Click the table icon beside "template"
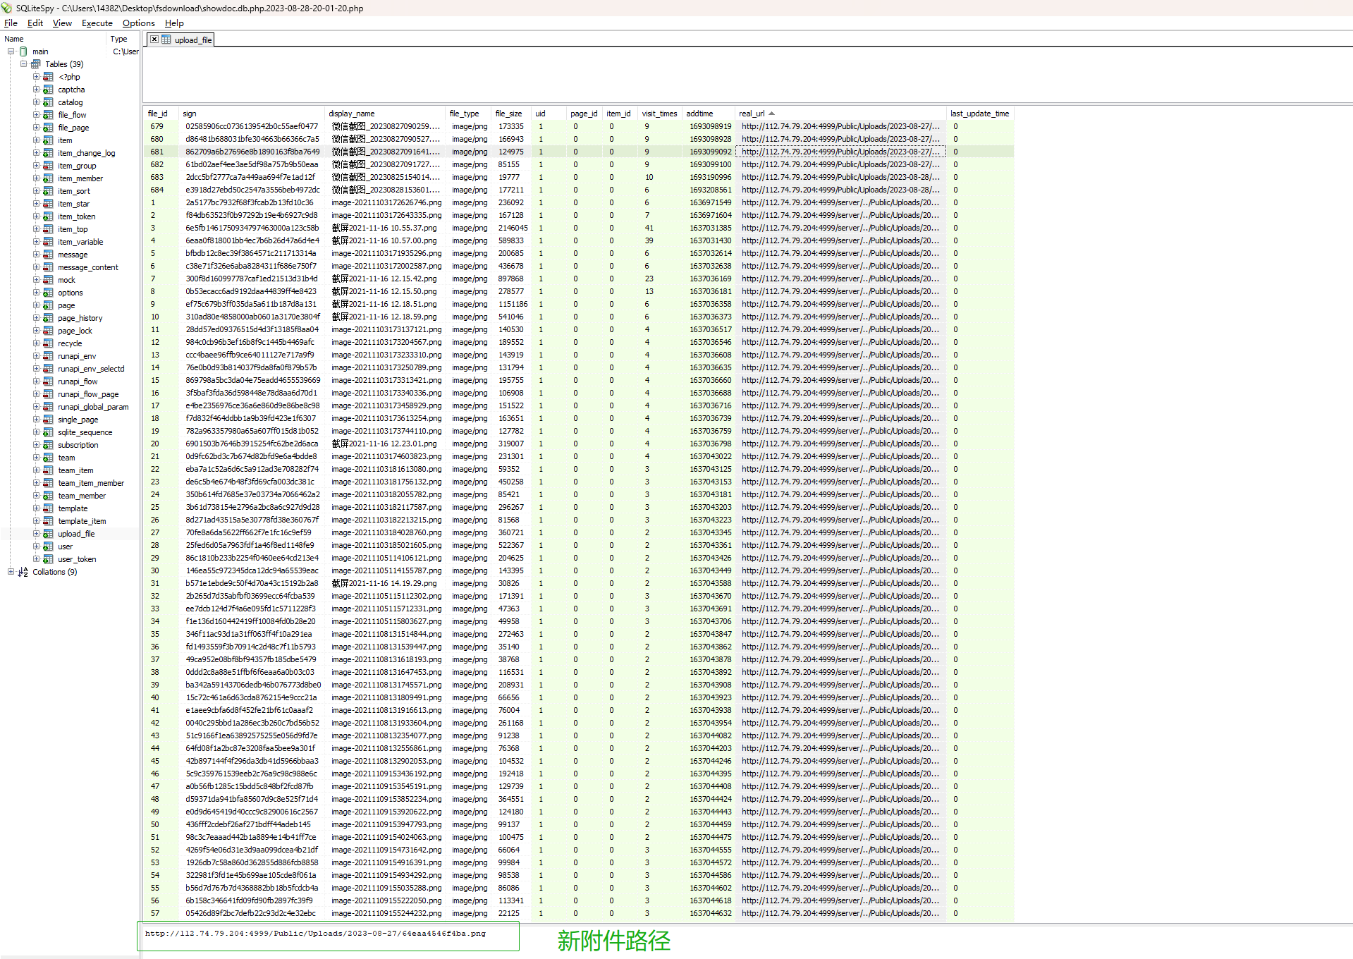 pyautogui.click(x=48, y=508)
